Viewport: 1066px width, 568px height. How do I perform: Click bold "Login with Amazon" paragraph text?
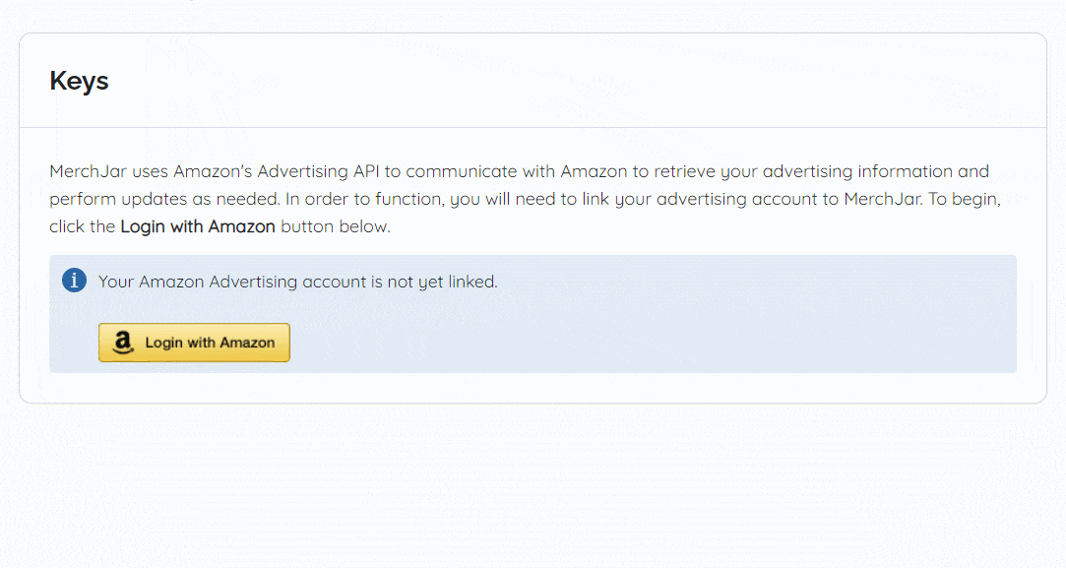point(198,226)
